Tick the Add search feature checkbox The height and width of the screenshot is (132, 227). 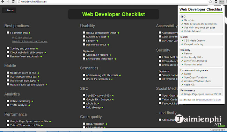(x=84, y=55)
